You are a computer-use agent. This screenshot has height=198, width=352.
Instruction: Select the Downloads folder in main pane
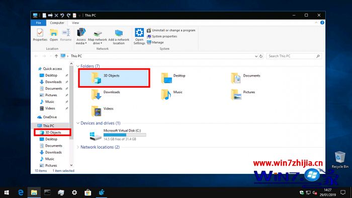coord(106,95)
